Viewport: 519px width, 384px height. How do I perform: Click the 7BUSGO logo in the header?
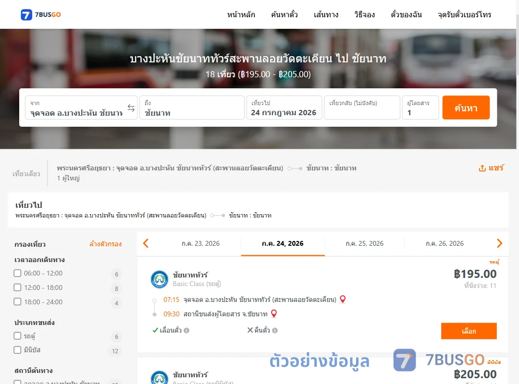tap(41, 14)
